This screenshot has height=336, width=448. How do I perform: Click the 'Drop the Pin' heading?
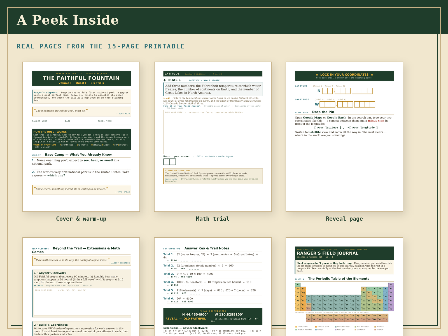coord(323,112)
